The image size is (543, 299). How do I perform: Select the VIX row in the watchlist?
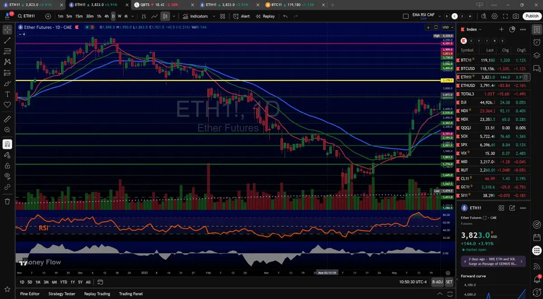point(493,153)
